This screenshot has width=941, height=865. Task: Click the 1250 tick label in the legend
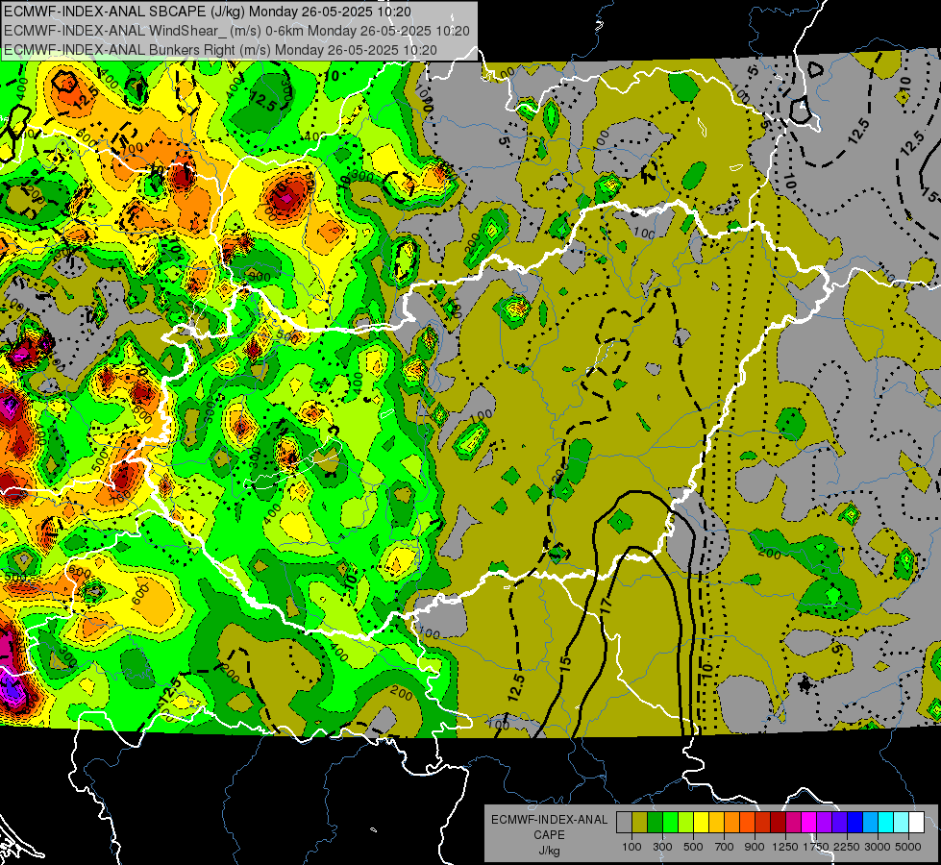[x=785, y=847]
